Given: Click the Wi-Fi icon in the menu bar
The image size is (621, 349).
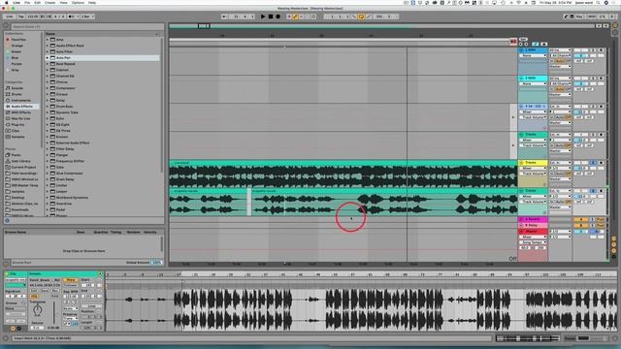Looking at the screenshot, I should click(x=518, y=2).
